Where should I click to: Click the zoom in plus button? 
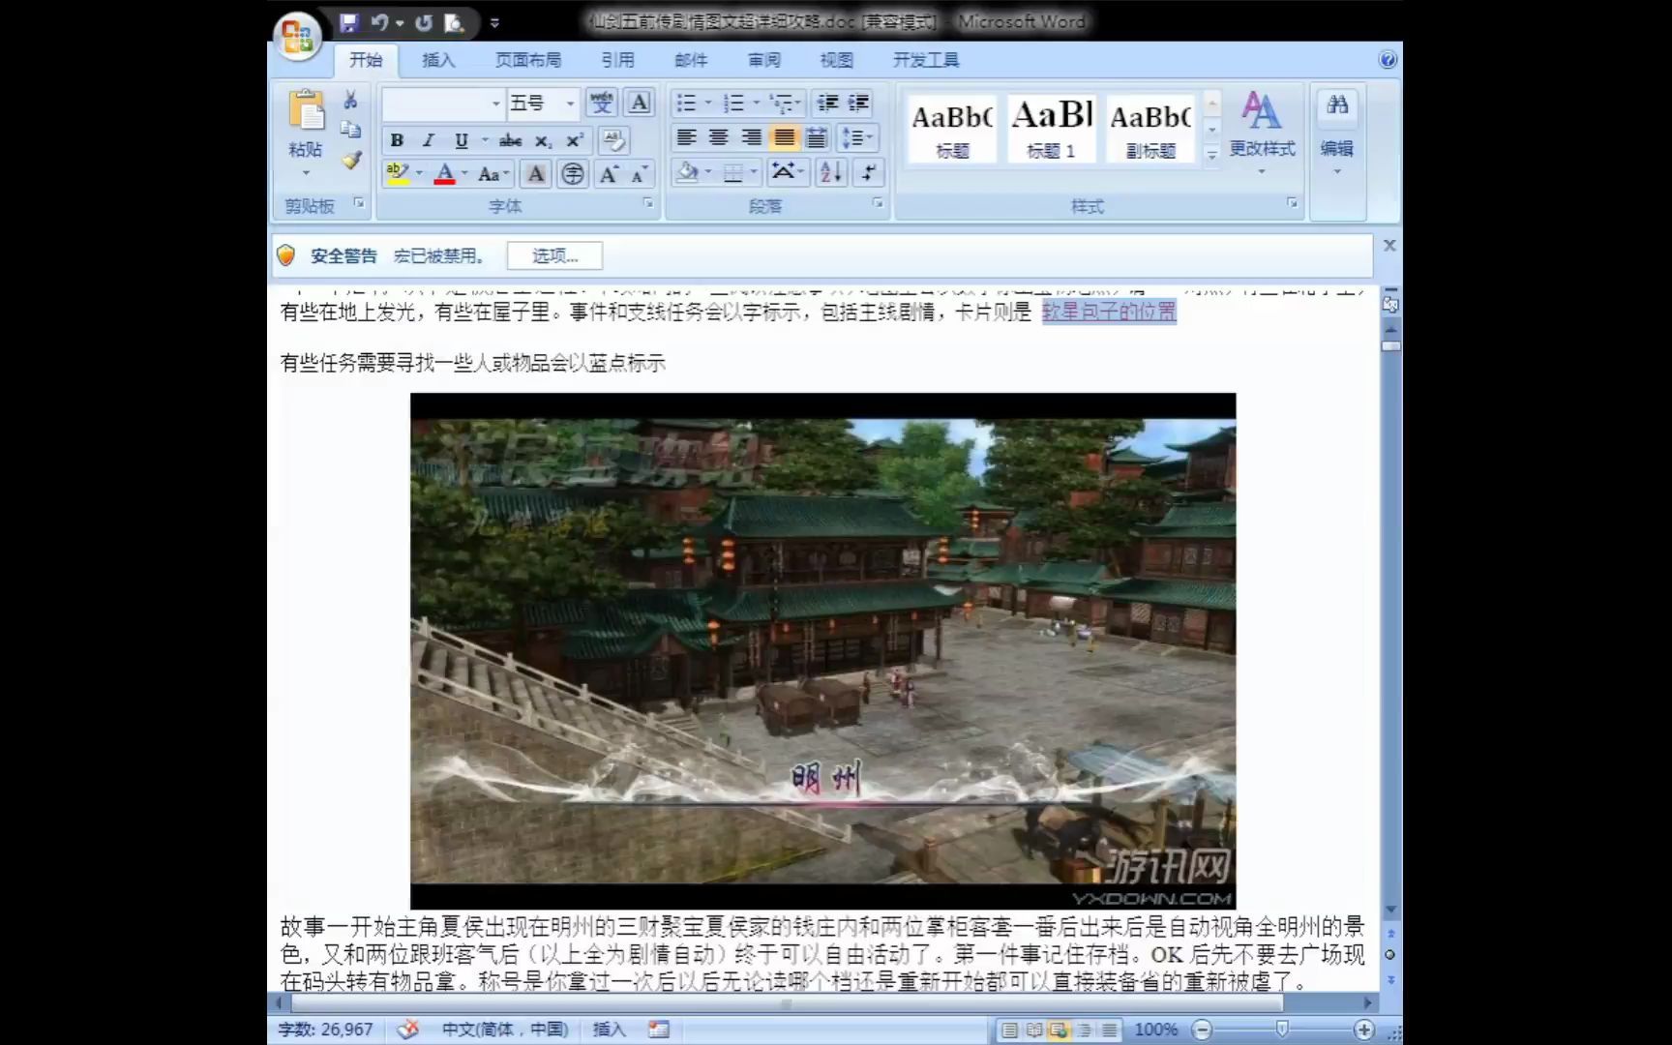(x=1363, y=1030)
